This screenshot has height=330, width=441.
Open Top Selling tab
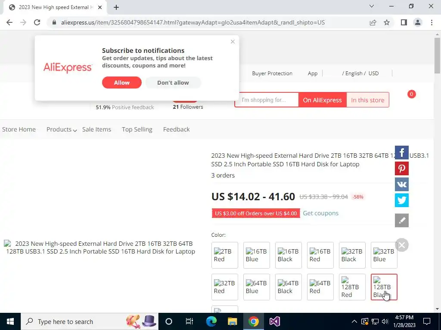(x=137, y=129)
